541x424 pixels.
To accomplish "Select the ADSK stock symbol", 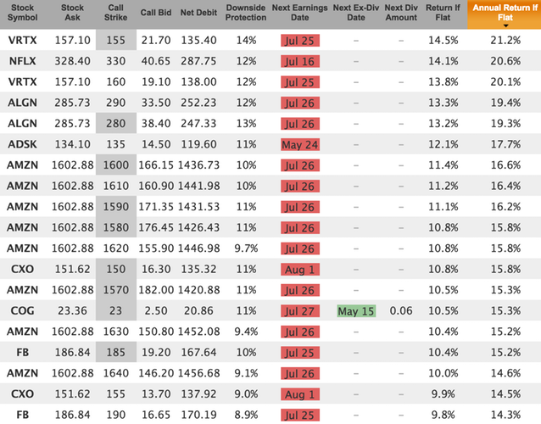I will pos(22,144).
